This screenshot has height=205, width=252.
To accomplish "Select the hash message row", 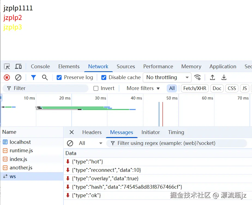I will point(158,187).
